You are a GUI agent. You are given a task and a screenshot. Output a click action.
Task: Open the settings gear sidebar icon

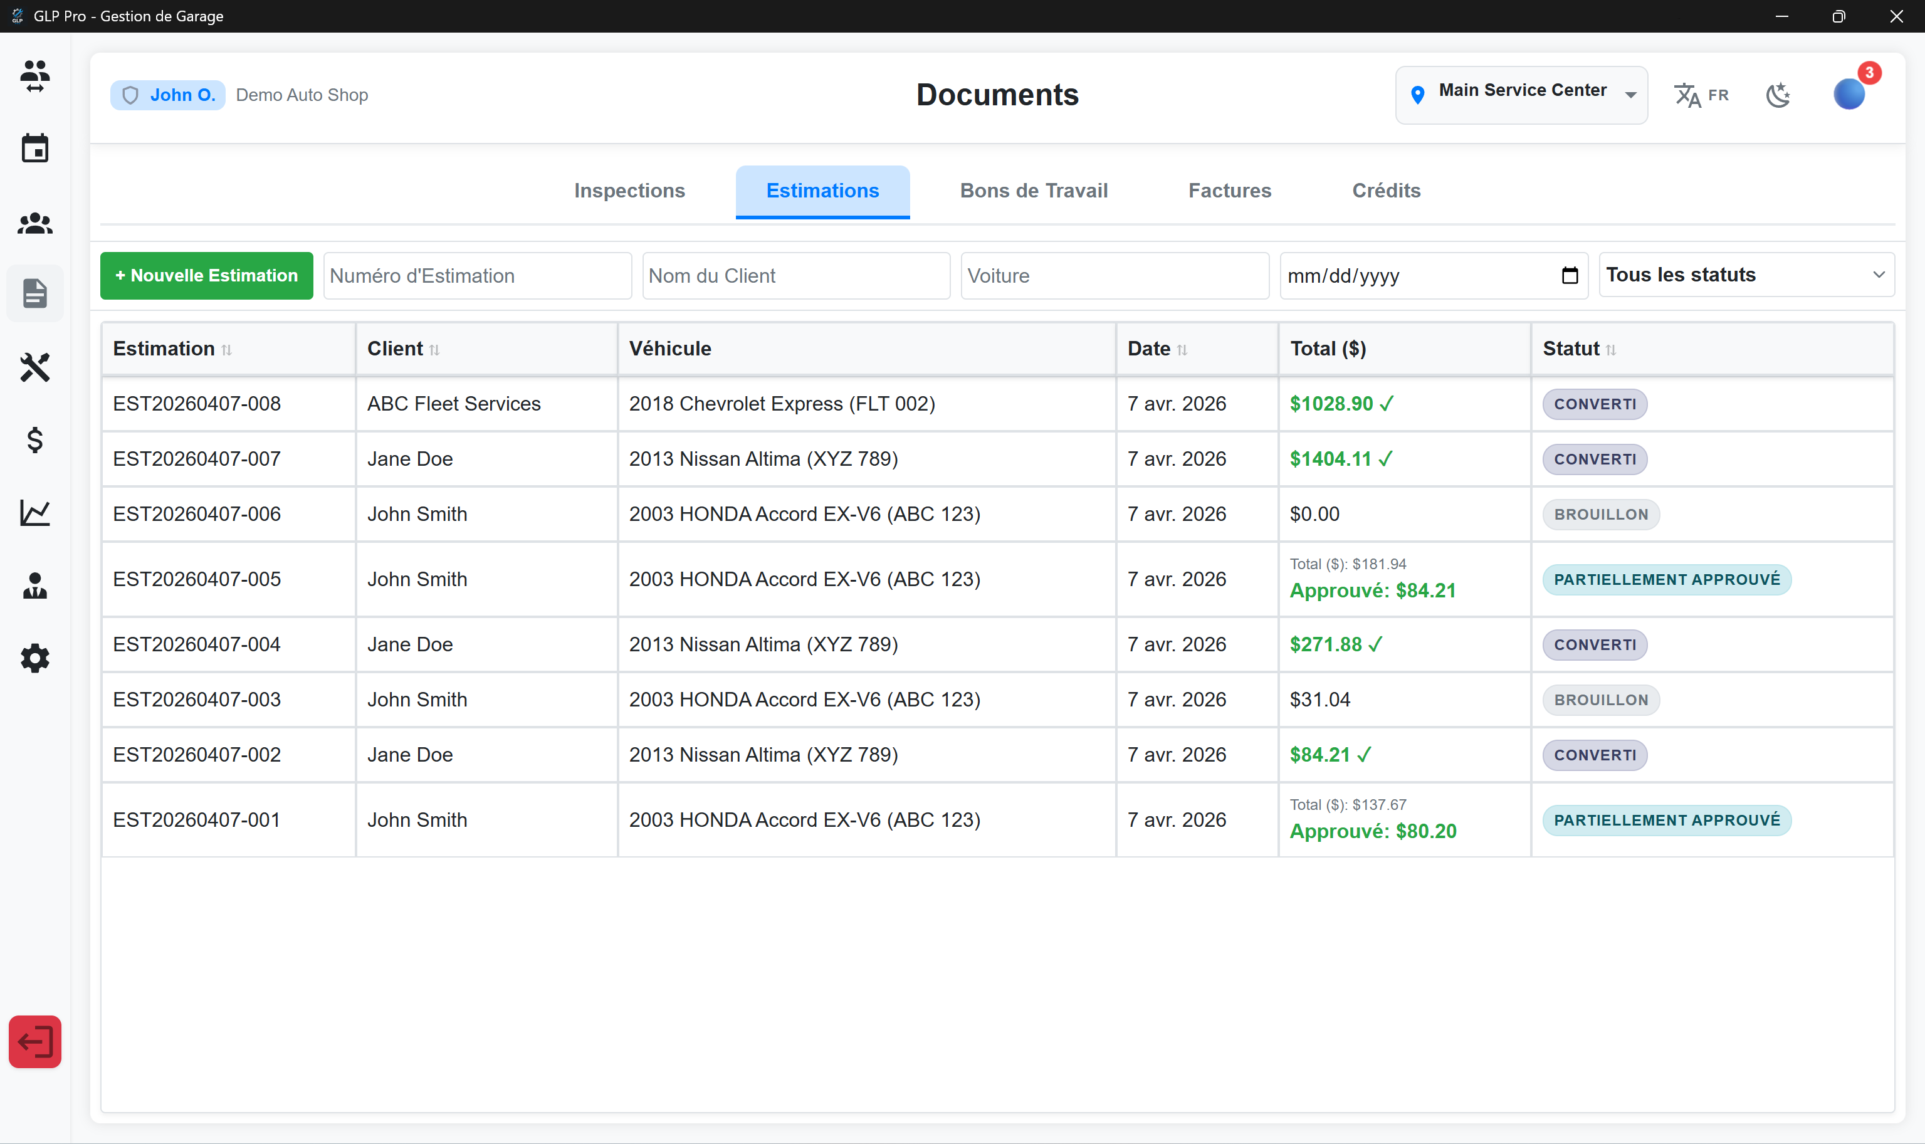click(34, 658)
